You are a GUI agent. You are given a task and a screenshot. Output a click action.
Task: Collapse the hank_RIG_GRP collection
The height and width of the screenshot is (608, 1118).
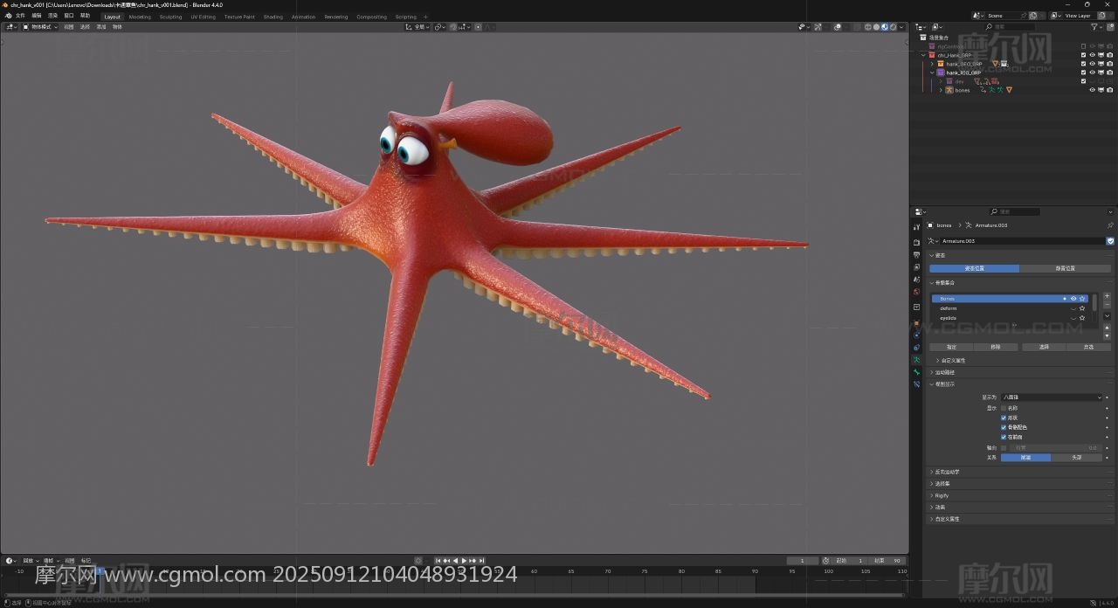click(932, 73)
